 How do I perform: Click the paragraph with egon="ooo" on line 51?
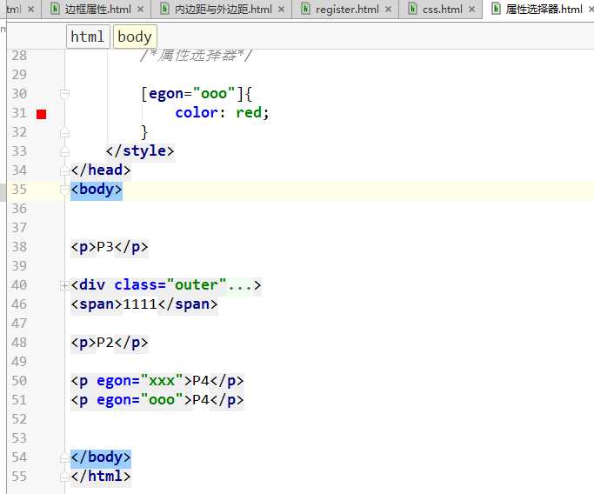point(157,400)
